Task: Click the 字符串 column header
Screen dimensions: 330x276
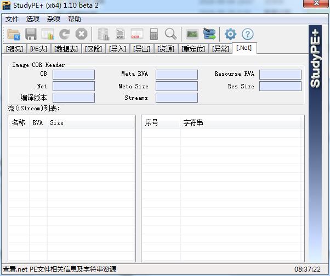Action: pos(241,122)
